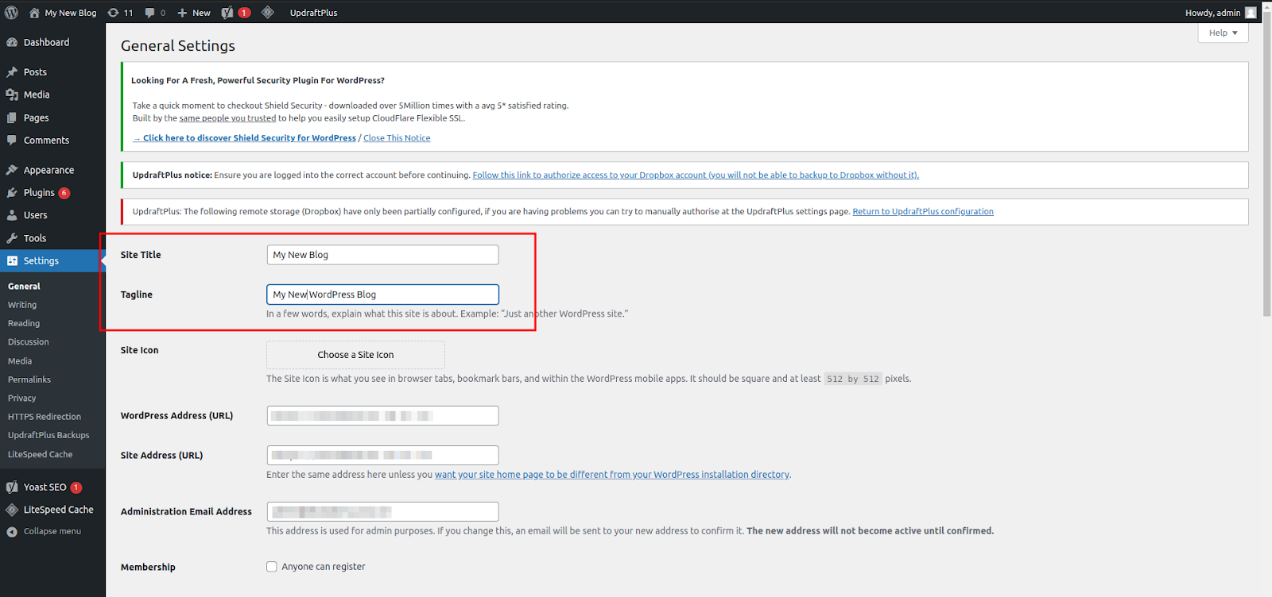This screenshot has width=1272, height=597.
Task: Open the Howdy, admin account menu
Action: 1220,13
